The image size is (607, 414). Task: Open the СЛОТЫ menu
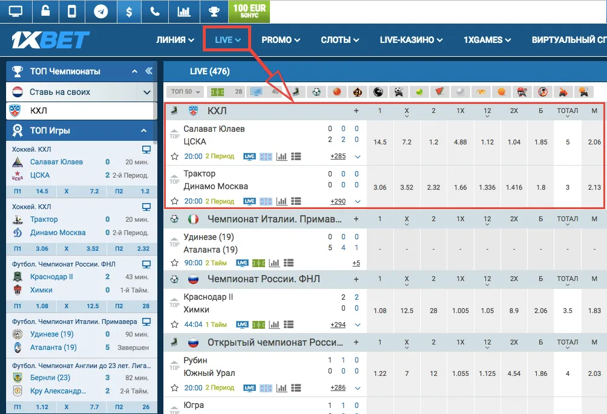point(340,40)
